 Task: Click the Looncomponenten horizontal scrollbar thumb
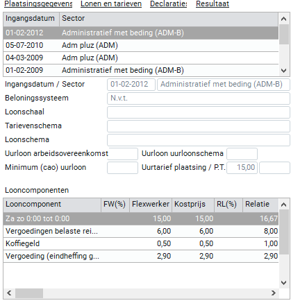pos(29,293)
